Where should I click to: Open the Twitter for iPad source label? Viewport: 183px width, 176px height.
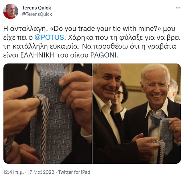(74, 172)
